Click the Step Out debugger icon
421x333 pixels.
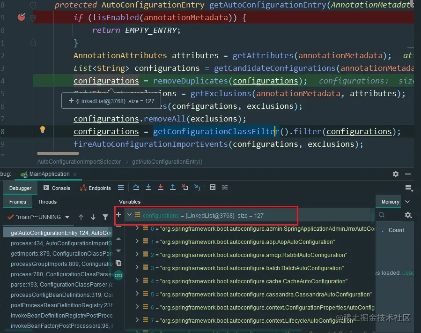[173, 188]
